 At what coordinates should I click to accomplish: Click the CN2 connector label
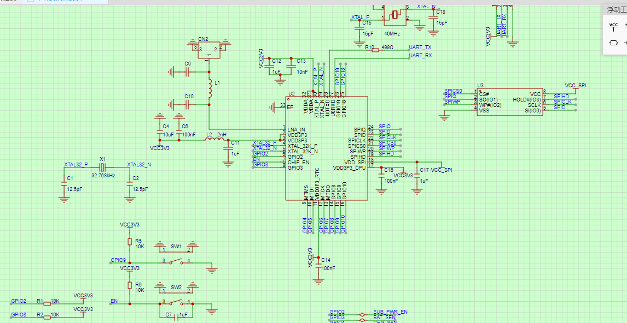203,39
